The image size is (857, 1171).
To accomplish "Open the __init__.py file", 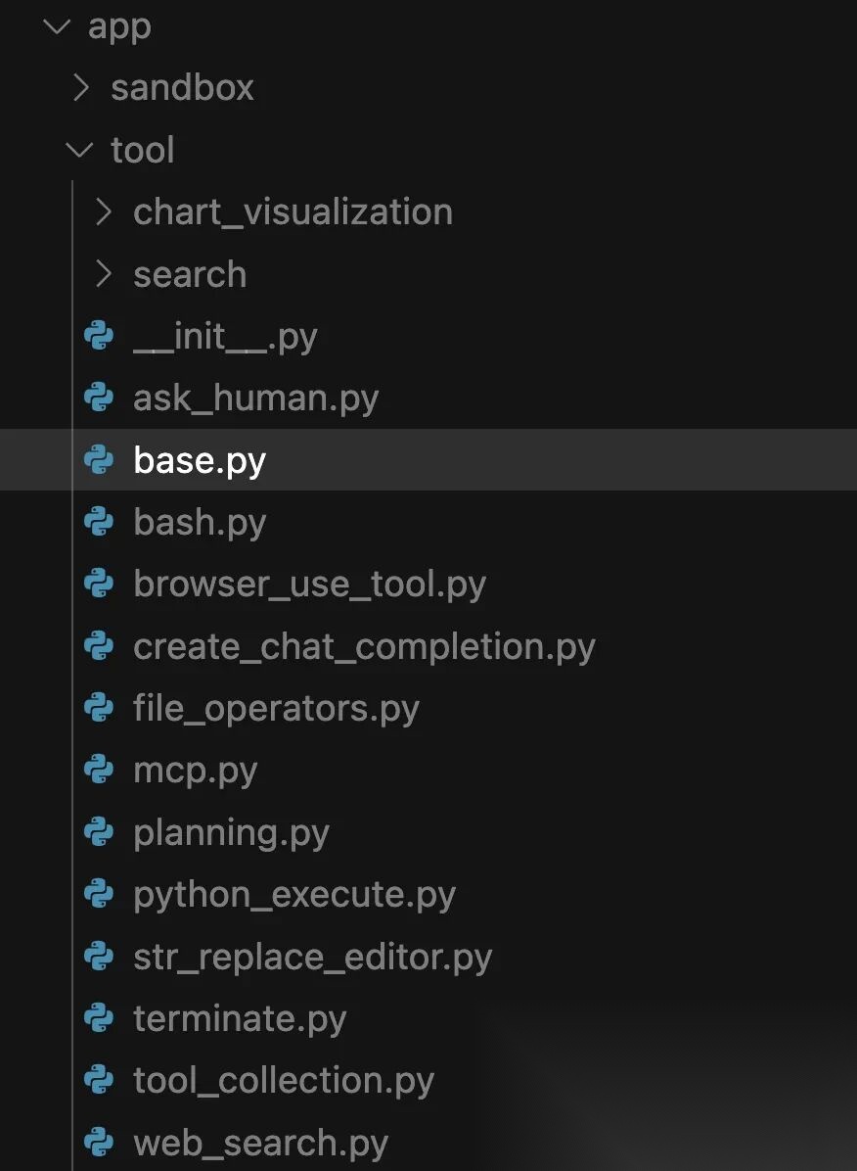I will tap(225, 338).
